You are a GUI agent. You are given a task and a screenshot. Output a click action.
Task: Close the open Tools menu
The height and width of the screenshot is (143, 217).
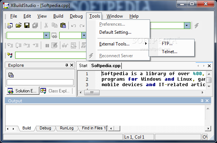click(95, 16)
